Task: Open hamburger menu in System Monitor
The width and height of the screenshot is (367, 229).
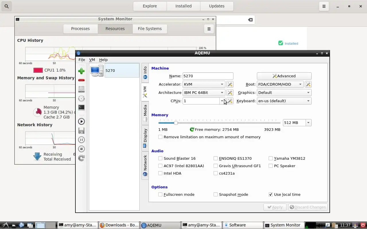Action: click(209, 29)
